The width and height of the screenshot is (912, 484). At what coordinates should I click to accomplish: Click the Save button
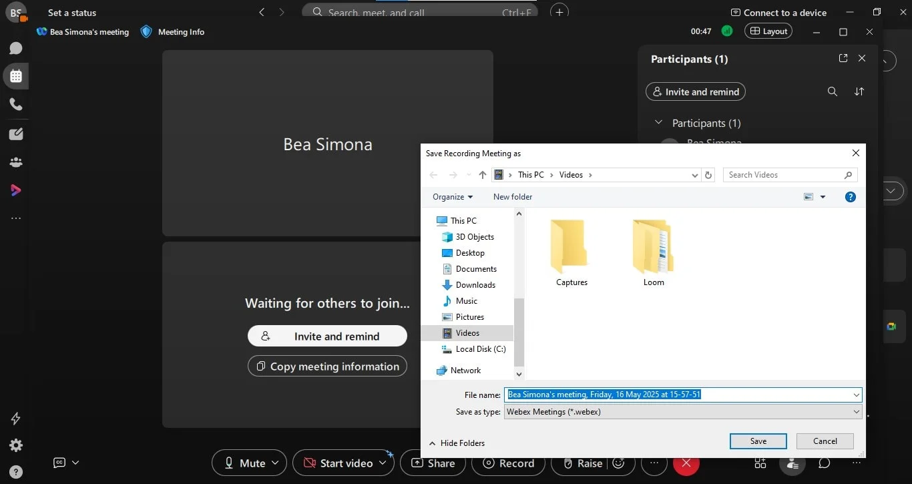758,441
